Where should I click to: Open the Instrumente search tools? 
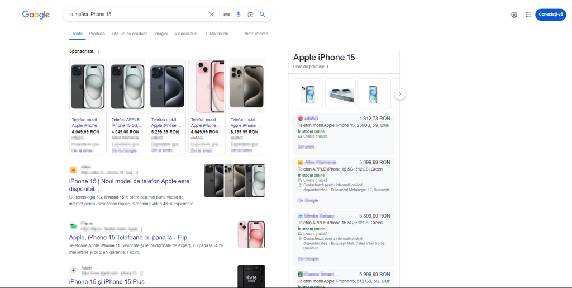(256, 34)
